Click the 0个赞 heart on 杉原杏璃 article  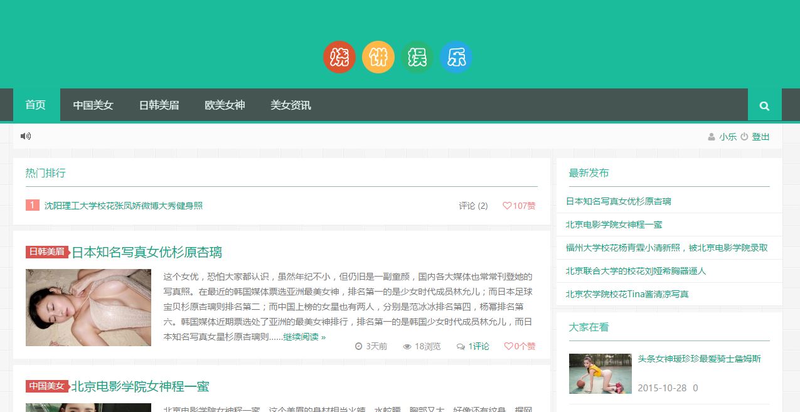click(x=520, y=346)
